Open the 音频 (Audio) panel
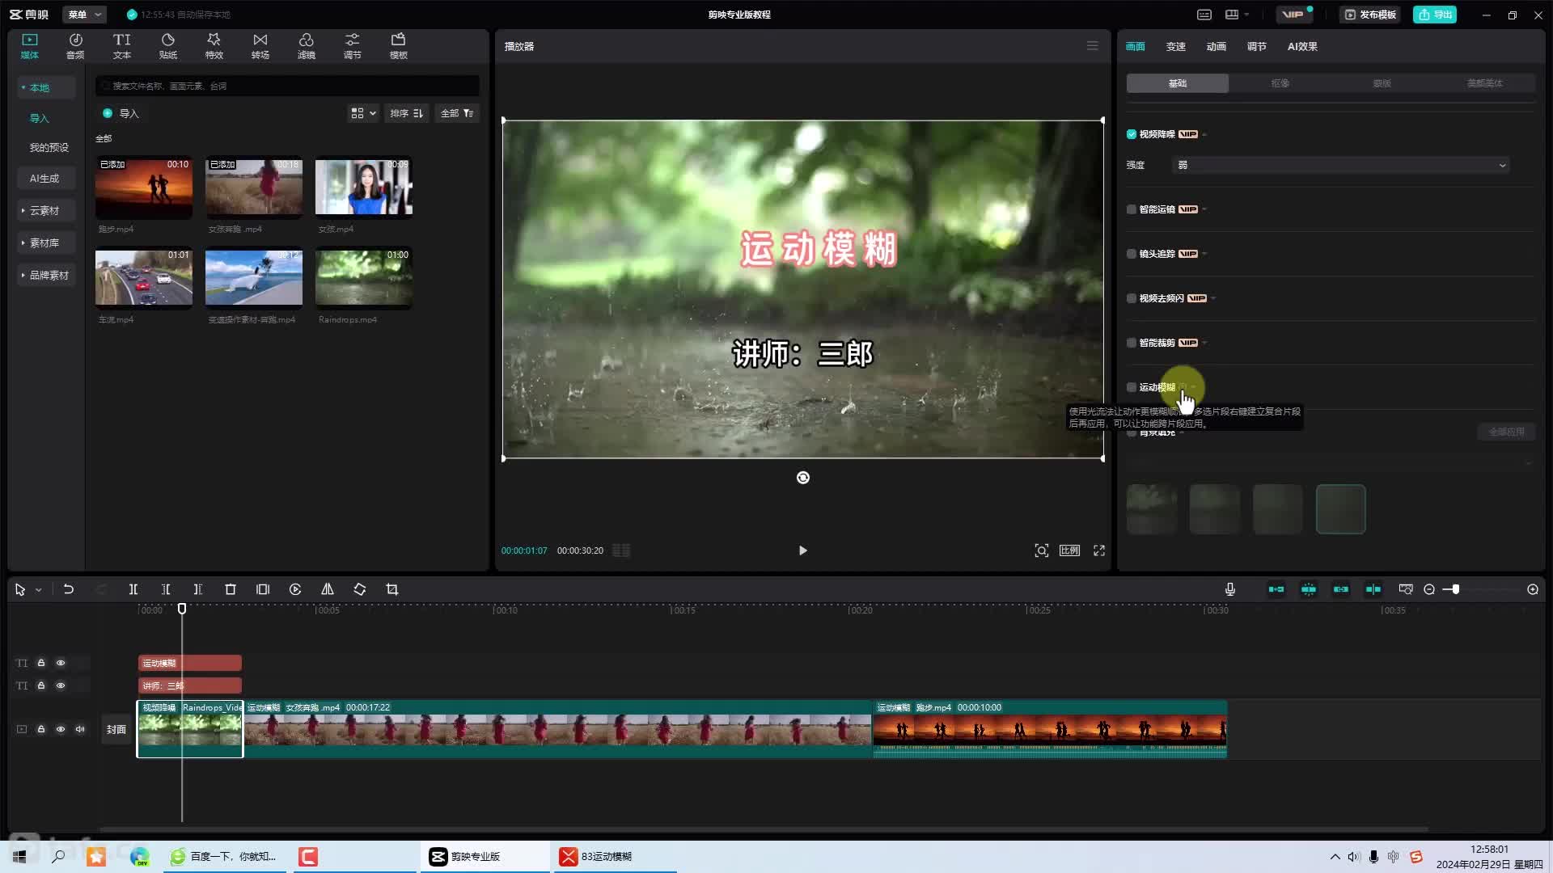Screen dimensions: 1553x873 (x=75, y=46)
